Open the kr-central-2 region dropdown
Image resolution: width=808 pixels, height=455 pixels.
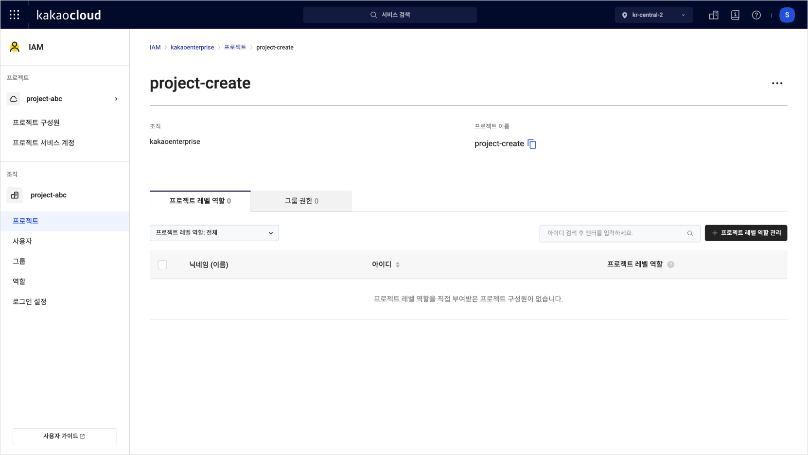click(x=654, y=15)
